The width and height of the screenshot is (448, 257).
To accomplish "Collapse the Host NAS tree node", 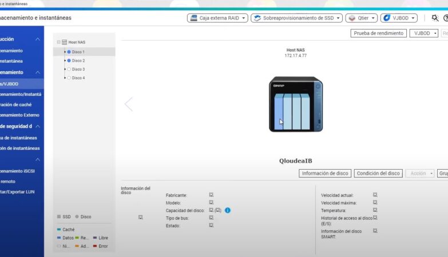I will (x=58, y=42).
